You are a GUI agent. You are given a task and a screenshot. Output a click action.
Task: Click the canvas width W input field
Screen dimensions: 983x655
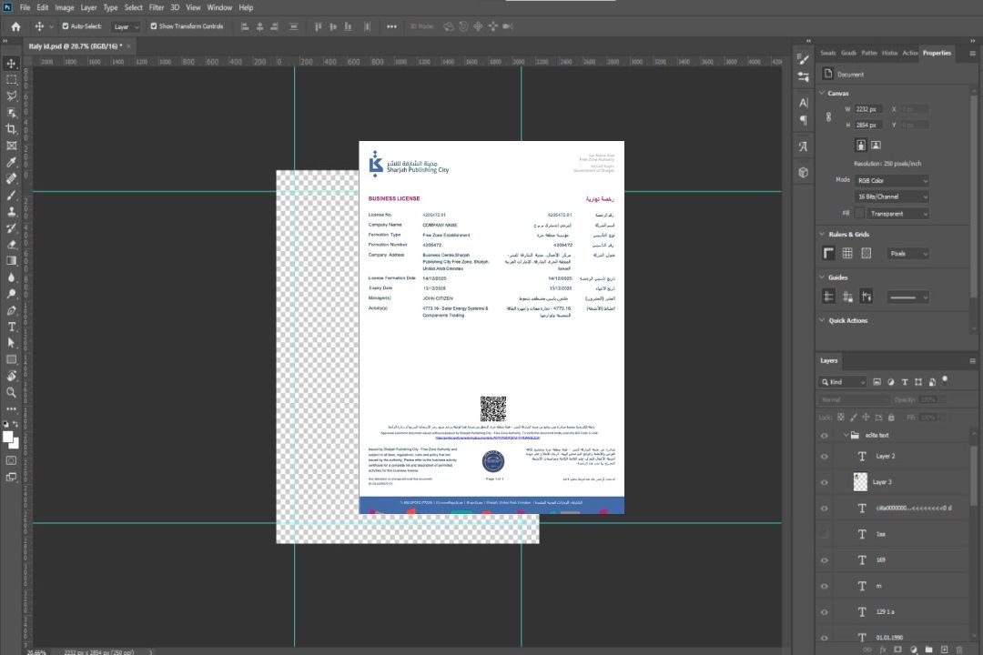tap(868, 109)
